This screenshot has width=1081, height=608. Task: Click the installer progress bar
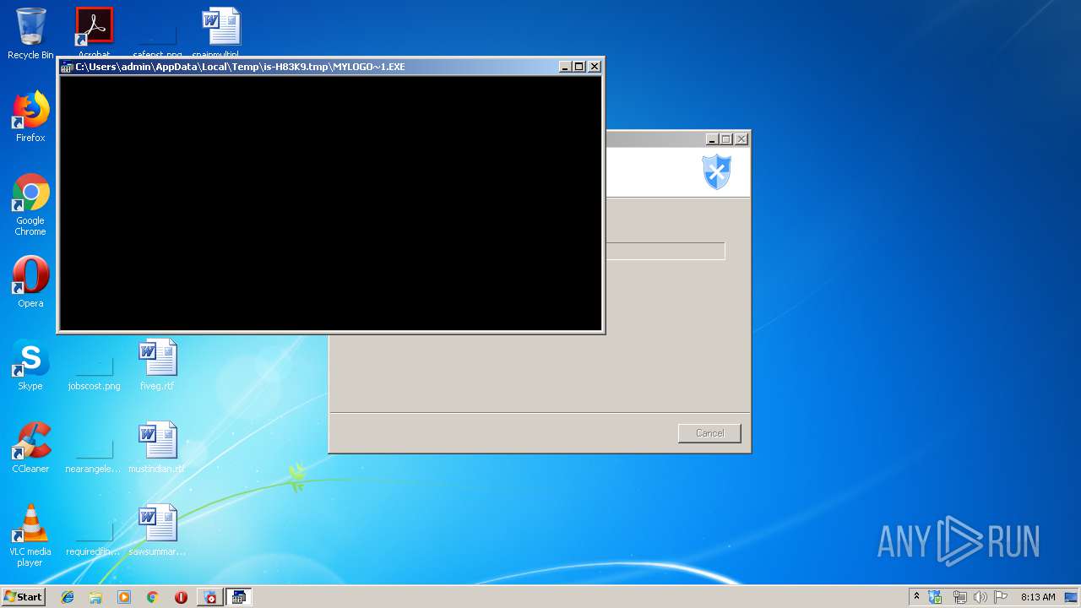click(665, 251)
